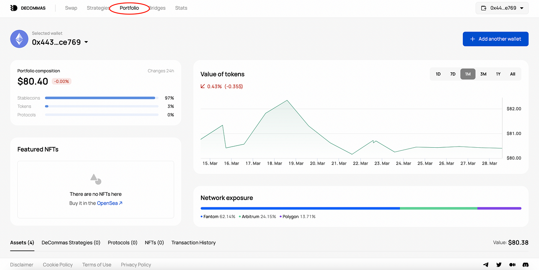Image resolution: width=539 pixels, height=270 pixels.
Task: Select the 7D chart range
Action: 453,74
